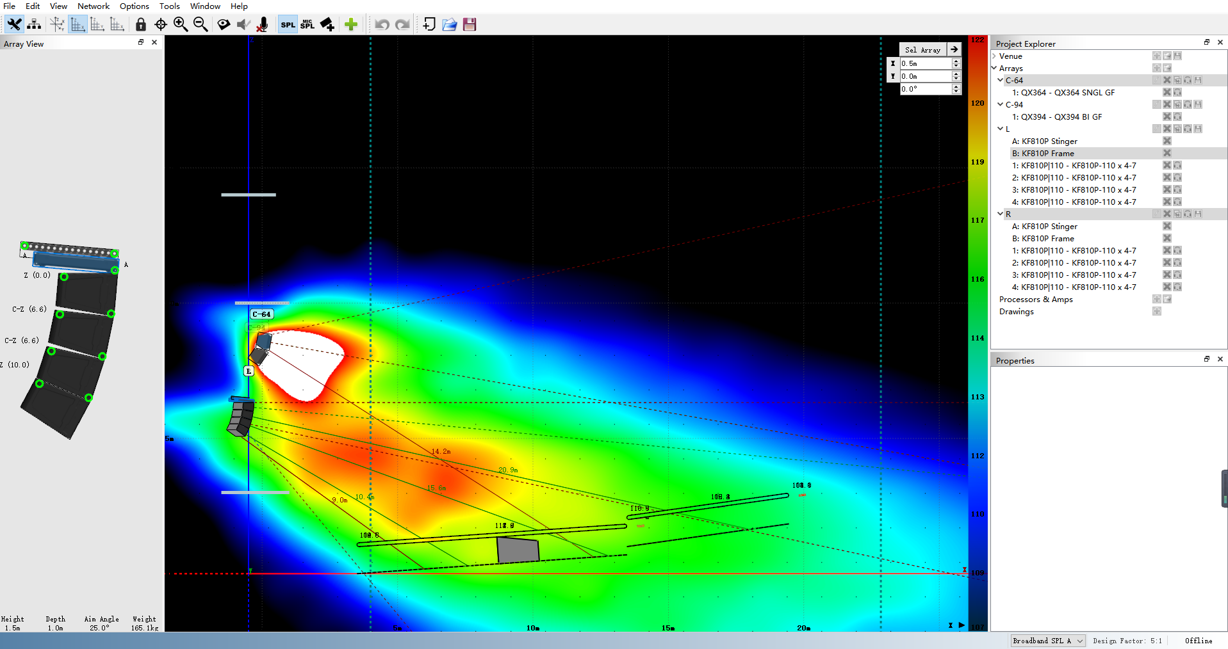Redo the last action
Image resolution: width=1228 pixels, height=649 pixels.
[x=402, y=24]
